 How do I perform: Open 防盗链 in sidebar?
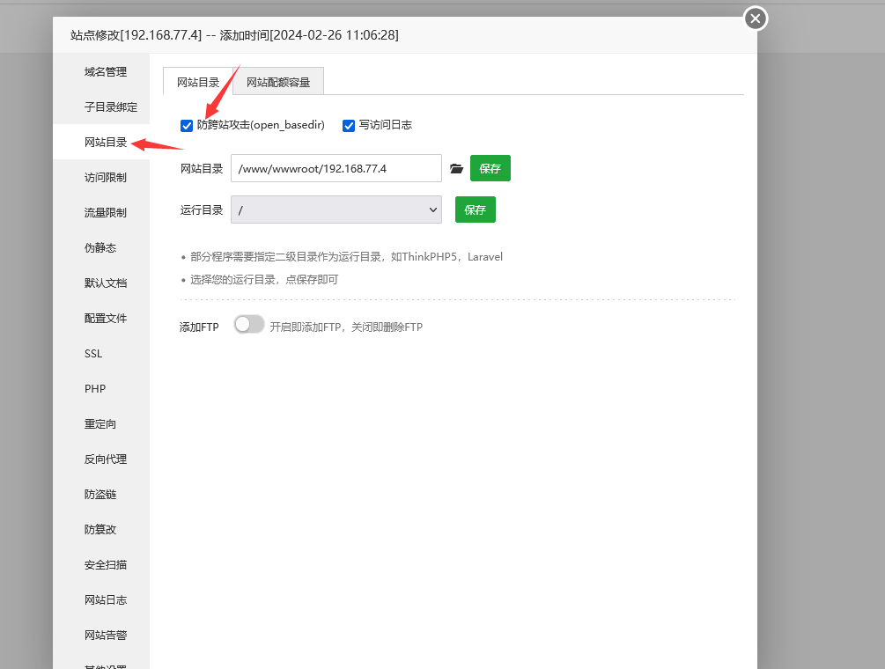coord(101,494)
